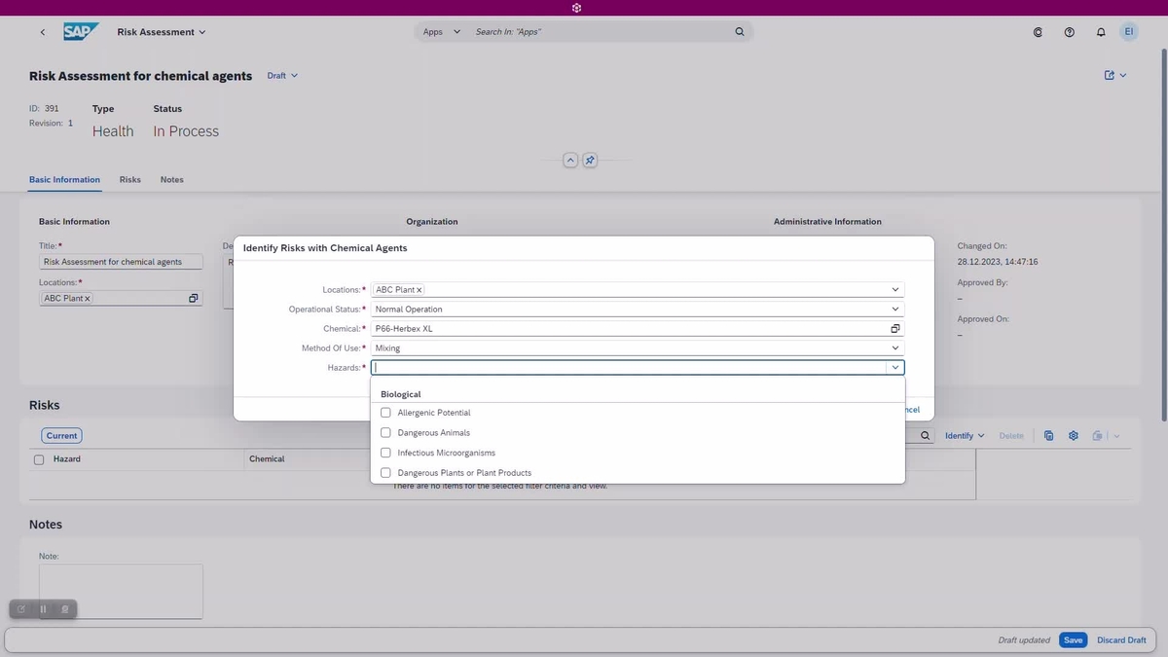Expand the Identify dropdown arrow
Image resolution: width=1168 pixels, height=657 pixels.
(979, 435)
